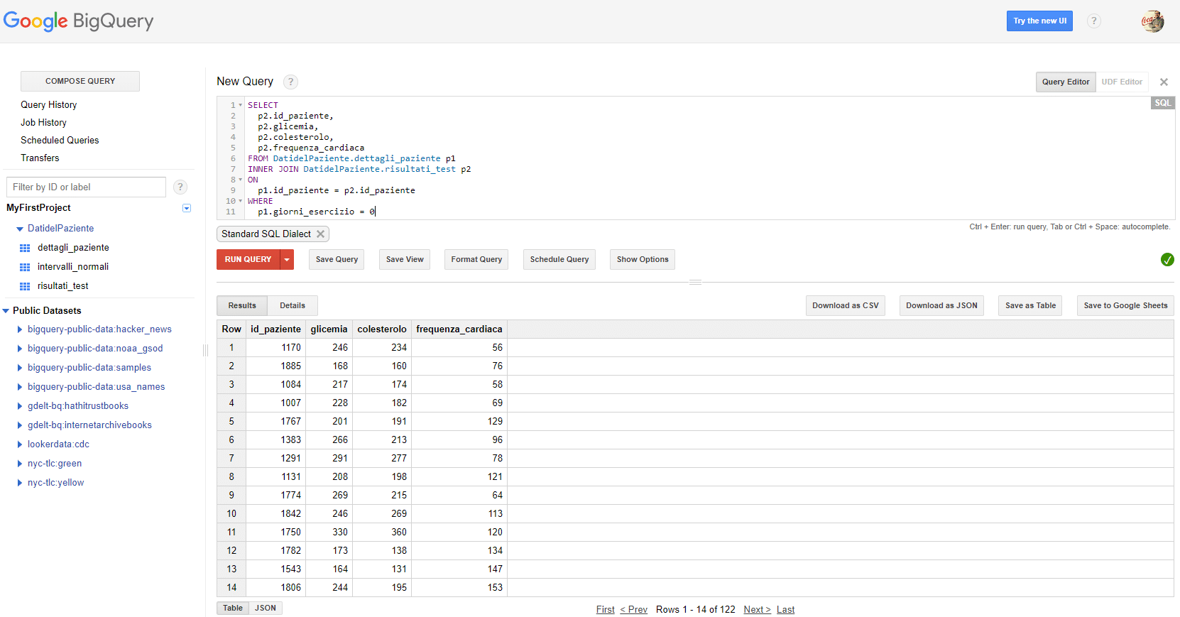Click the dettagli_paziente table icon

[x=25, y=248]
